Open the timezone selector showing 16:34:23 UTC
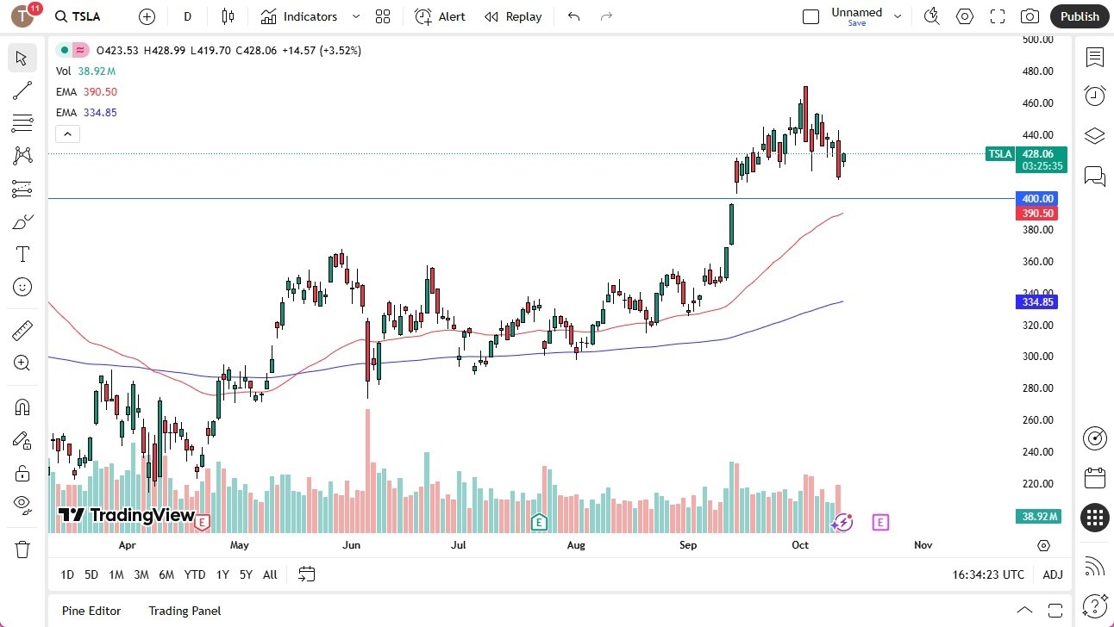This screenshot has width=1114, height=627. click(987, 574)
